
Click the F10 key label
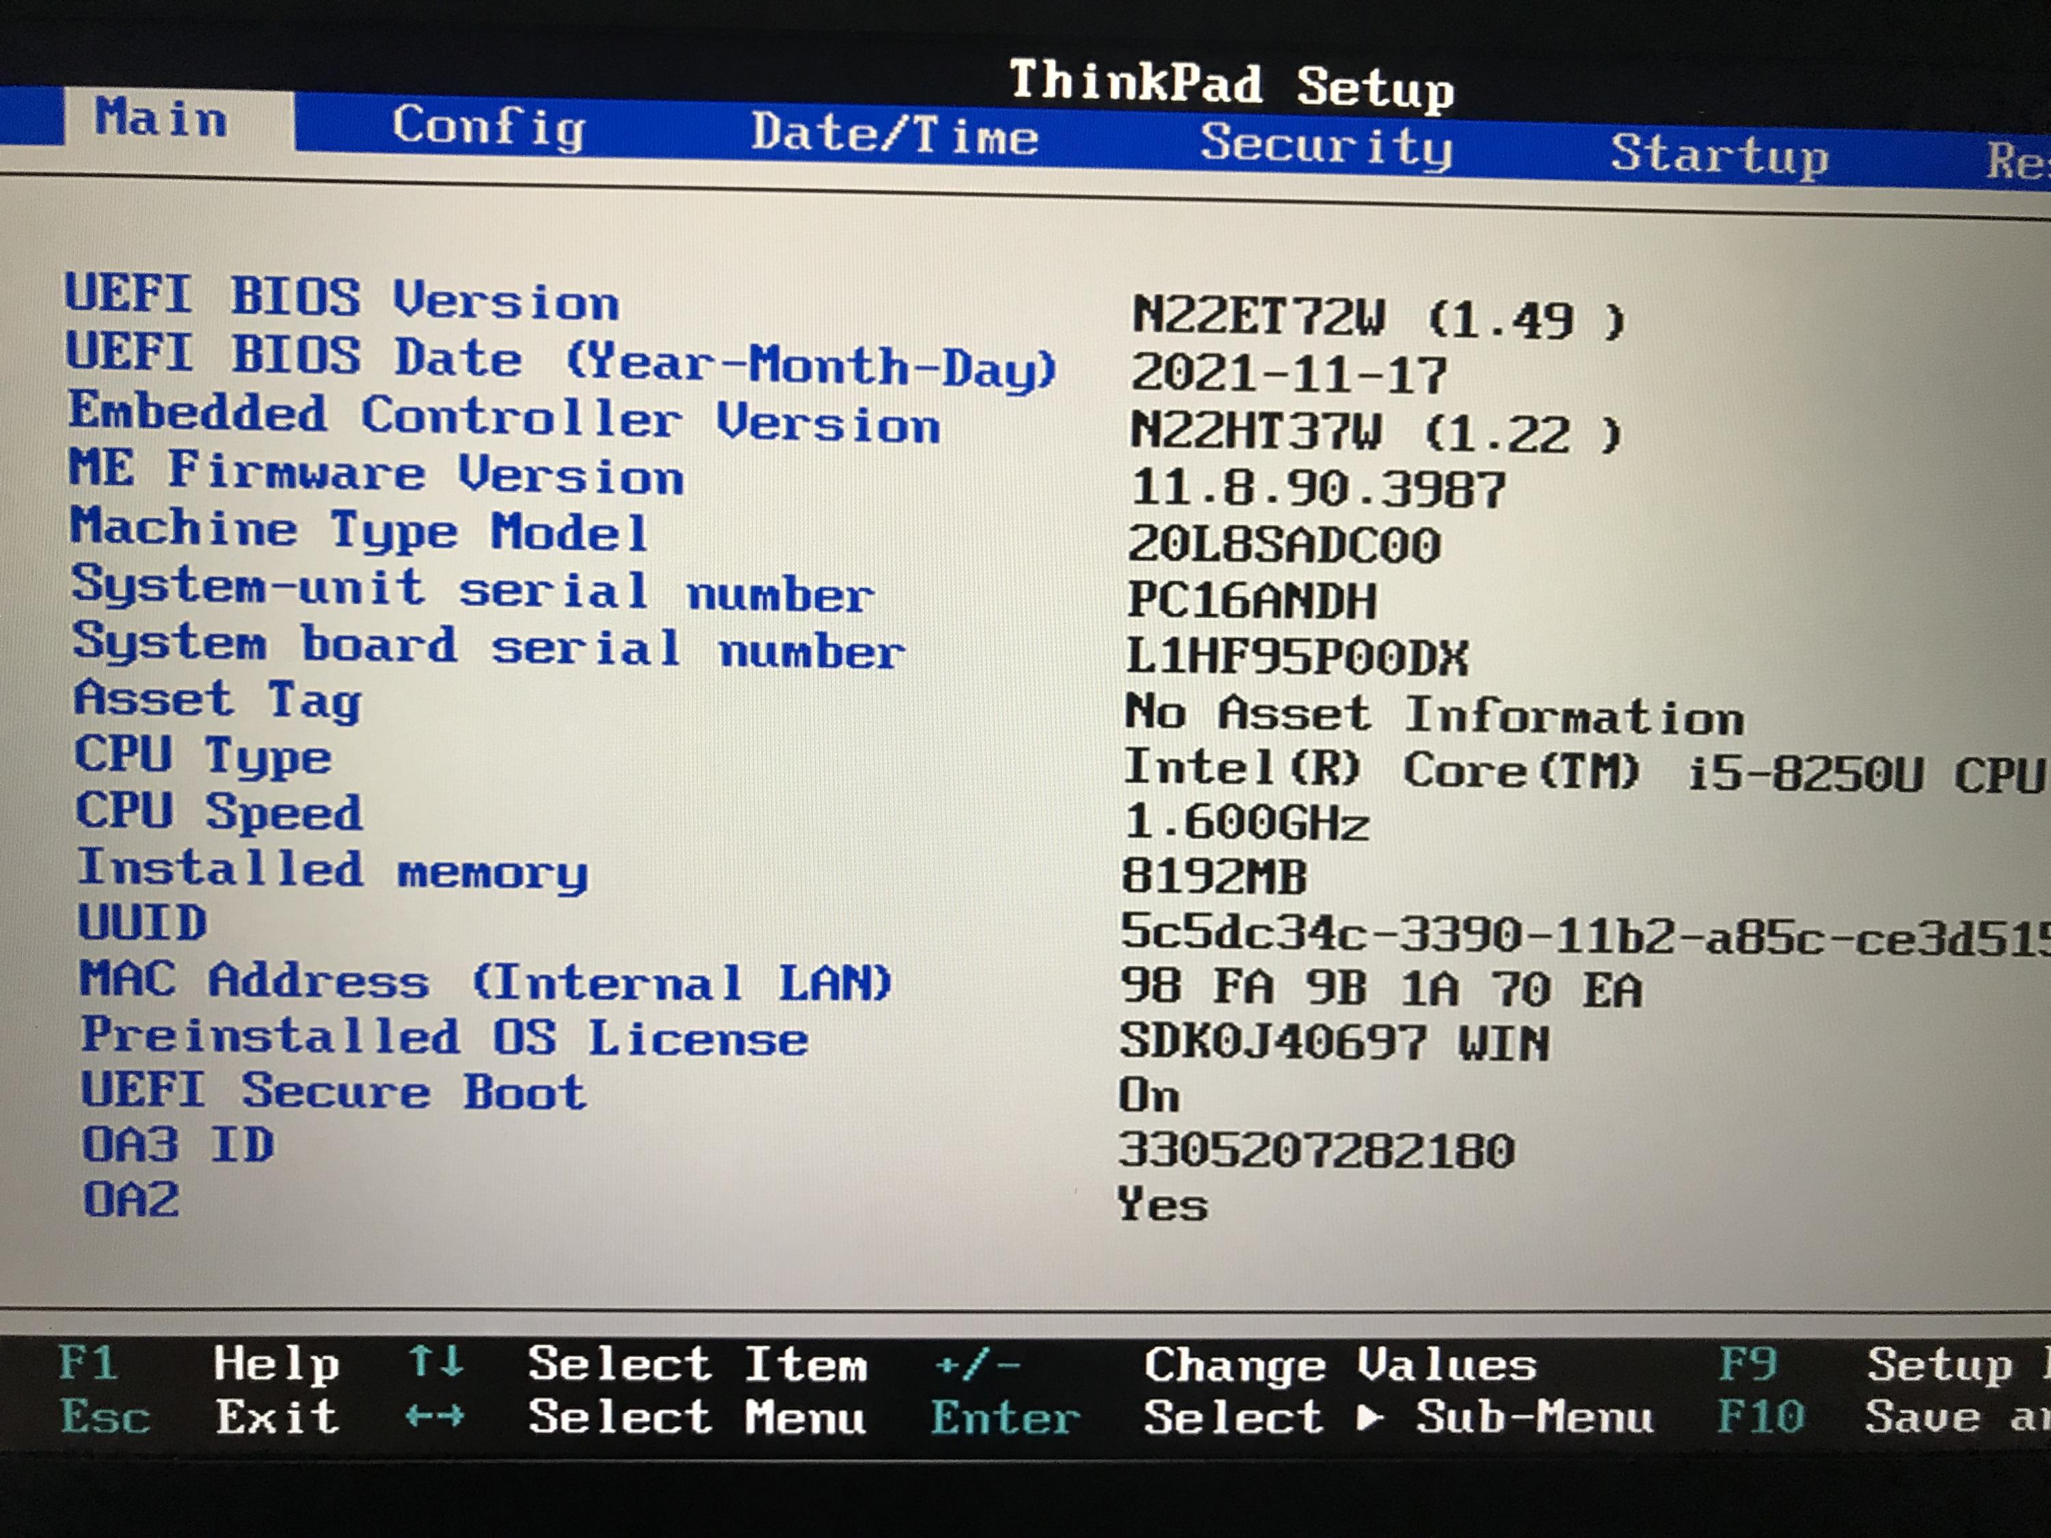tap(1760, 1416)
